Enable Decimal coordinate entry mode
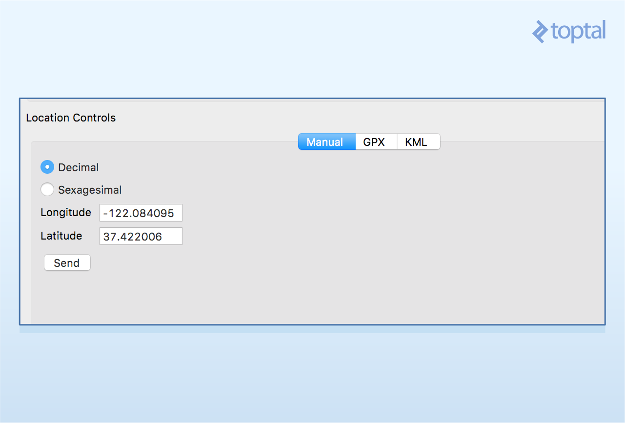625x423 pixels. [x=47, y=167]
